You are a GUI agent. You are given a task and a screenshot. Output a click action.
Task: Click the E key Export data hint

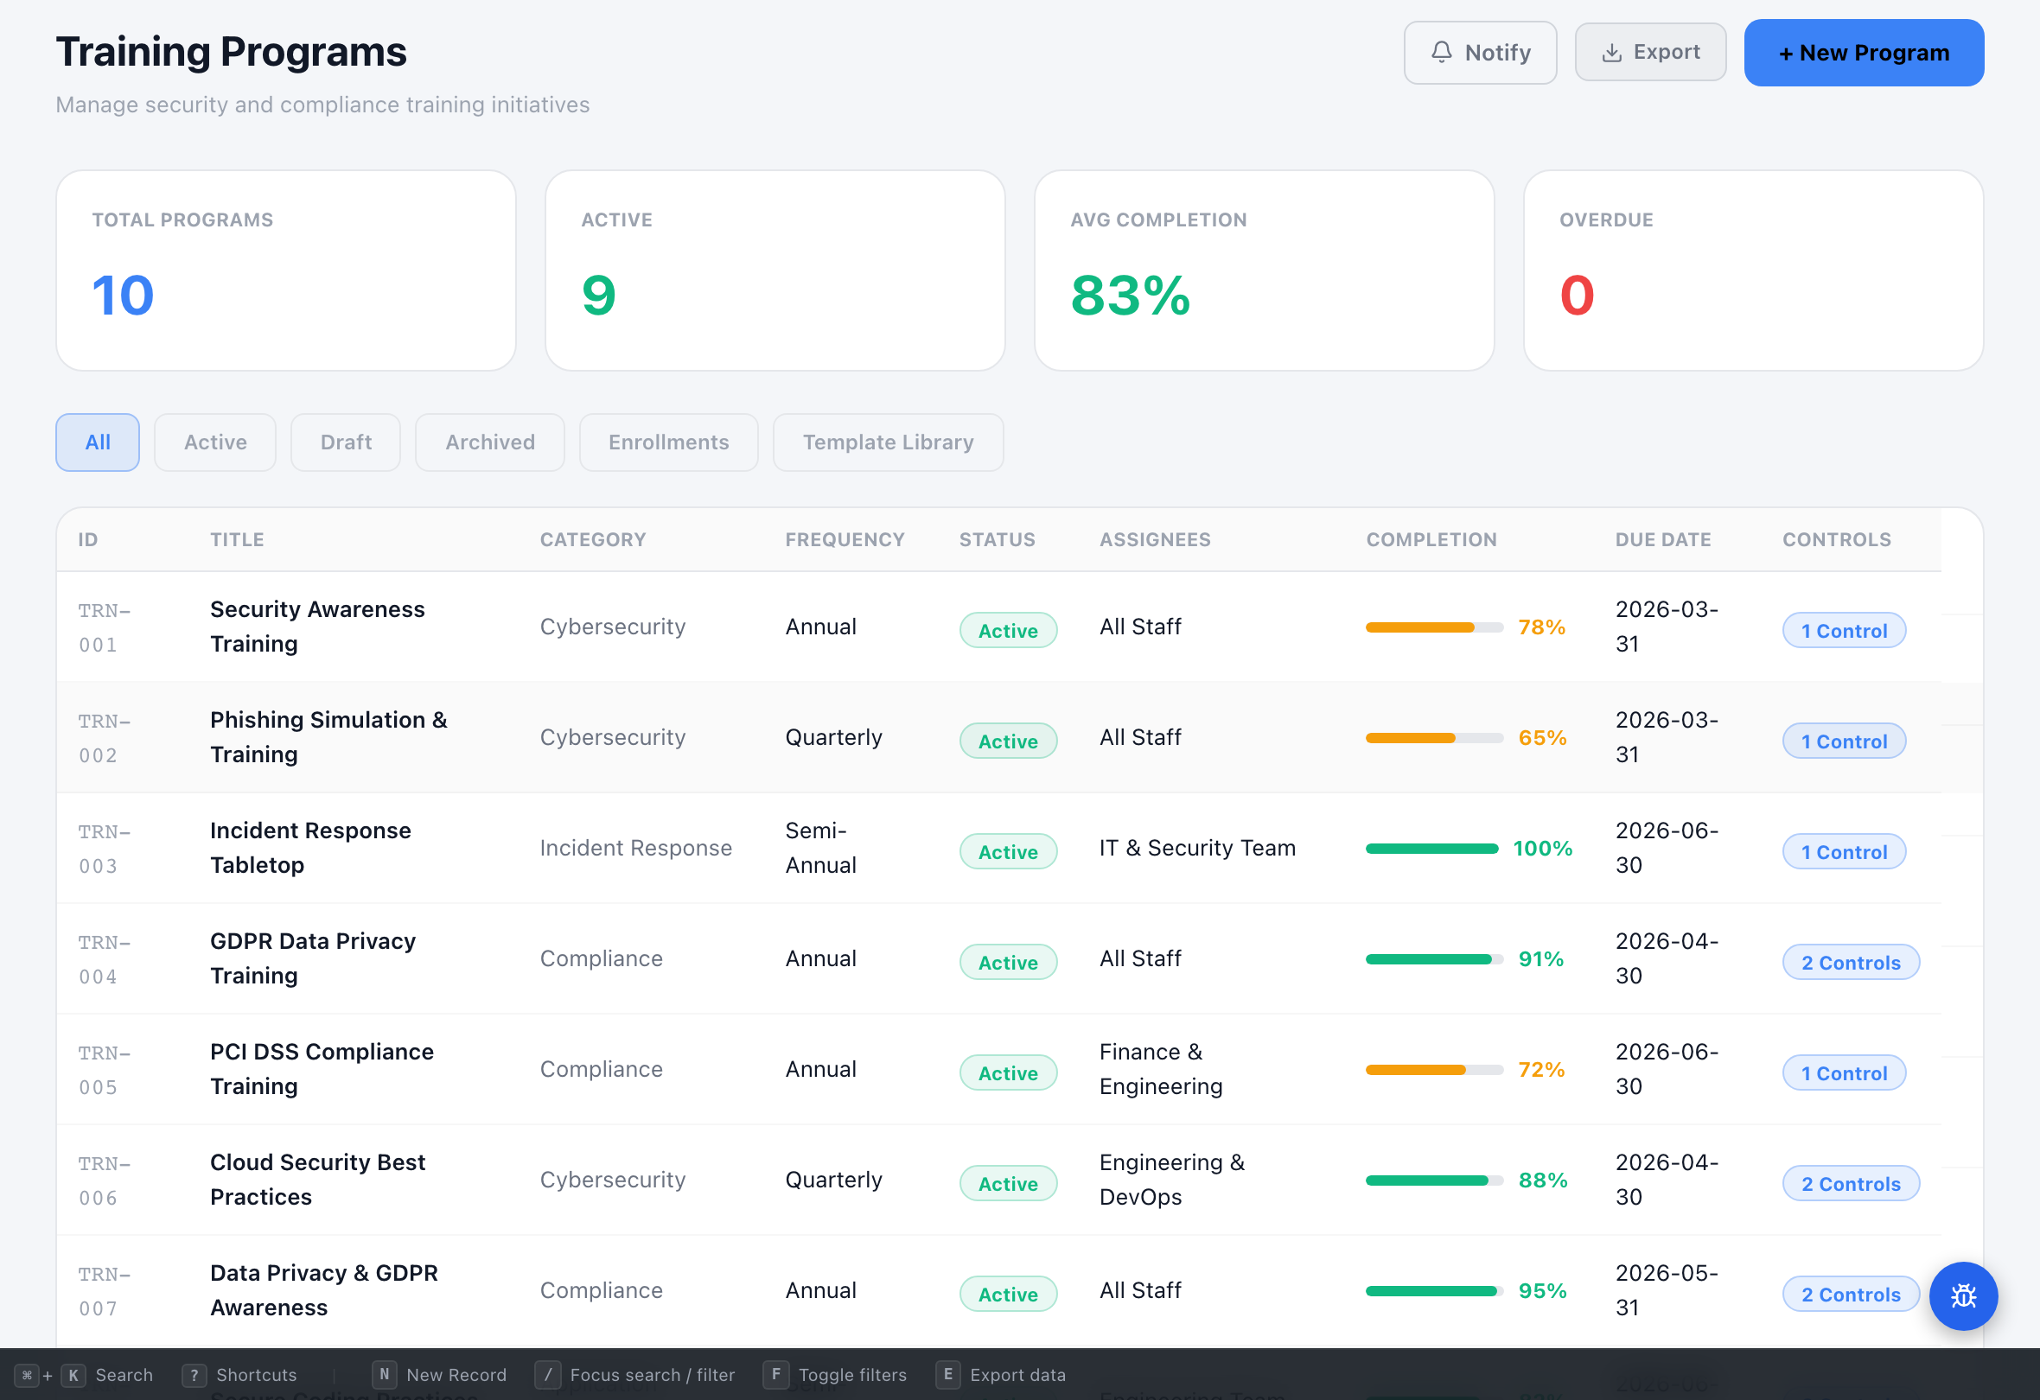click(x=948, y=1375)
